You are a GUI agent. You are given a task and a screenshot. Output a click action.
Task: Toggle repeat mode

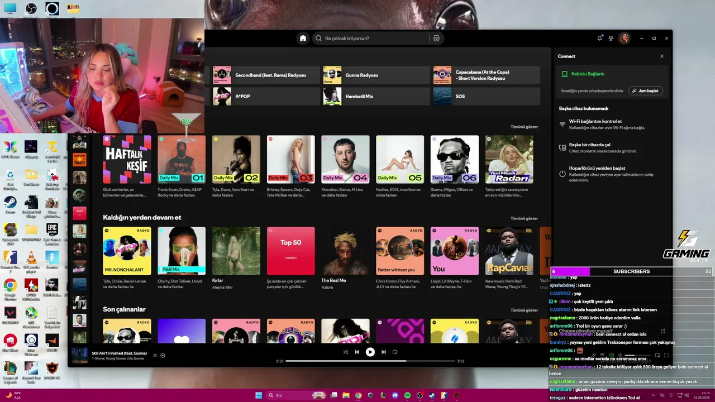(x=395, y=352)
